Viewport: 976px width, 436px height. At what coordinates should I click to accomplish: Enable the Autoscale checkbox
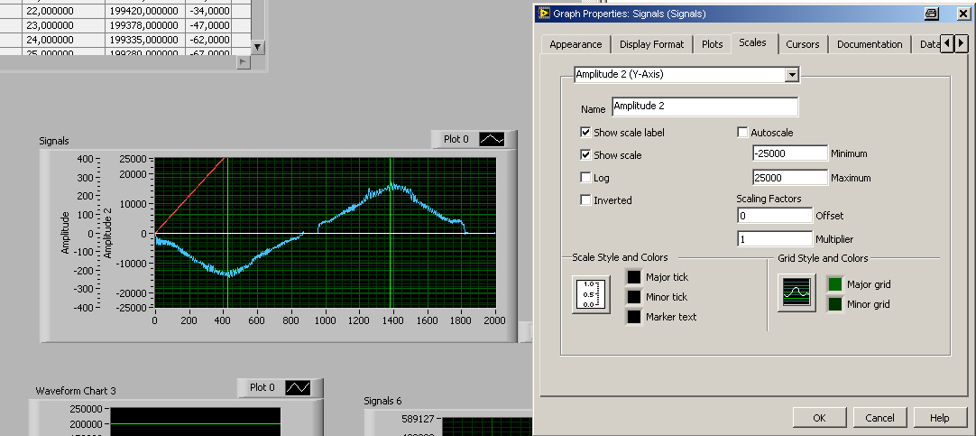coord(743,133)
